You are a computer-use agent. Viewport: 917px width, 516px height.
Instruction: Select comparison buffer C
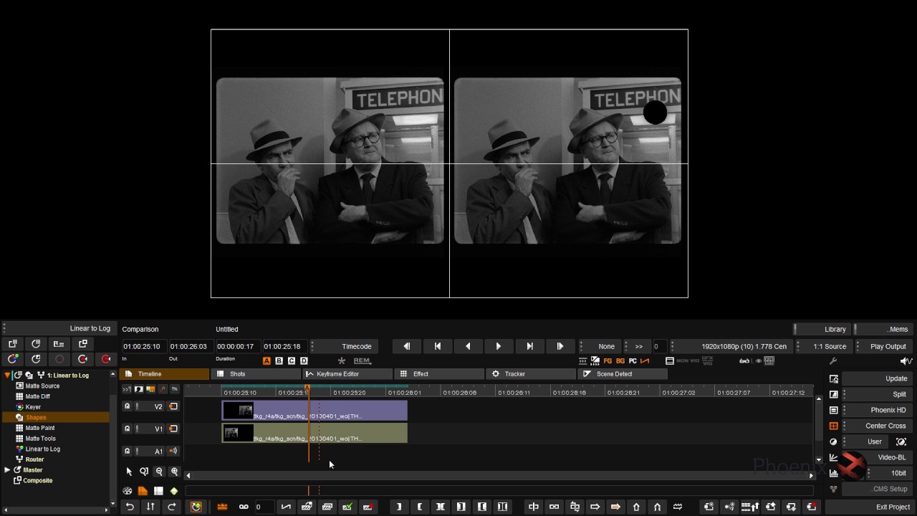point(292,360)
